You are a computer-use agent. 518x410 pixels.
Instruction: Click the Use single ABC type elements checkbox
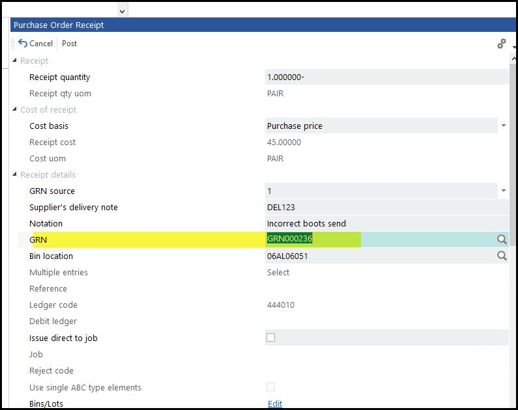tap(271, 387)
